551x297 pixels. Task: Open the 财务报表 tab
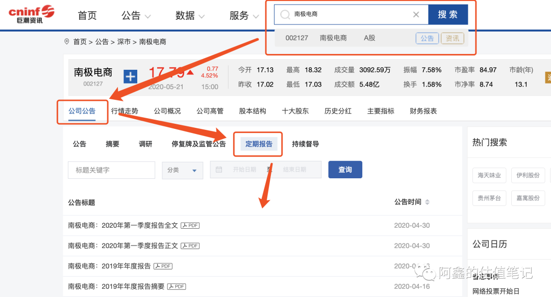[423, 111]
